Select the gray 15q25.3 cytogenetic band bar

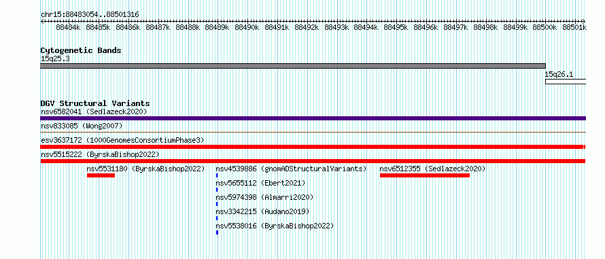293,66
